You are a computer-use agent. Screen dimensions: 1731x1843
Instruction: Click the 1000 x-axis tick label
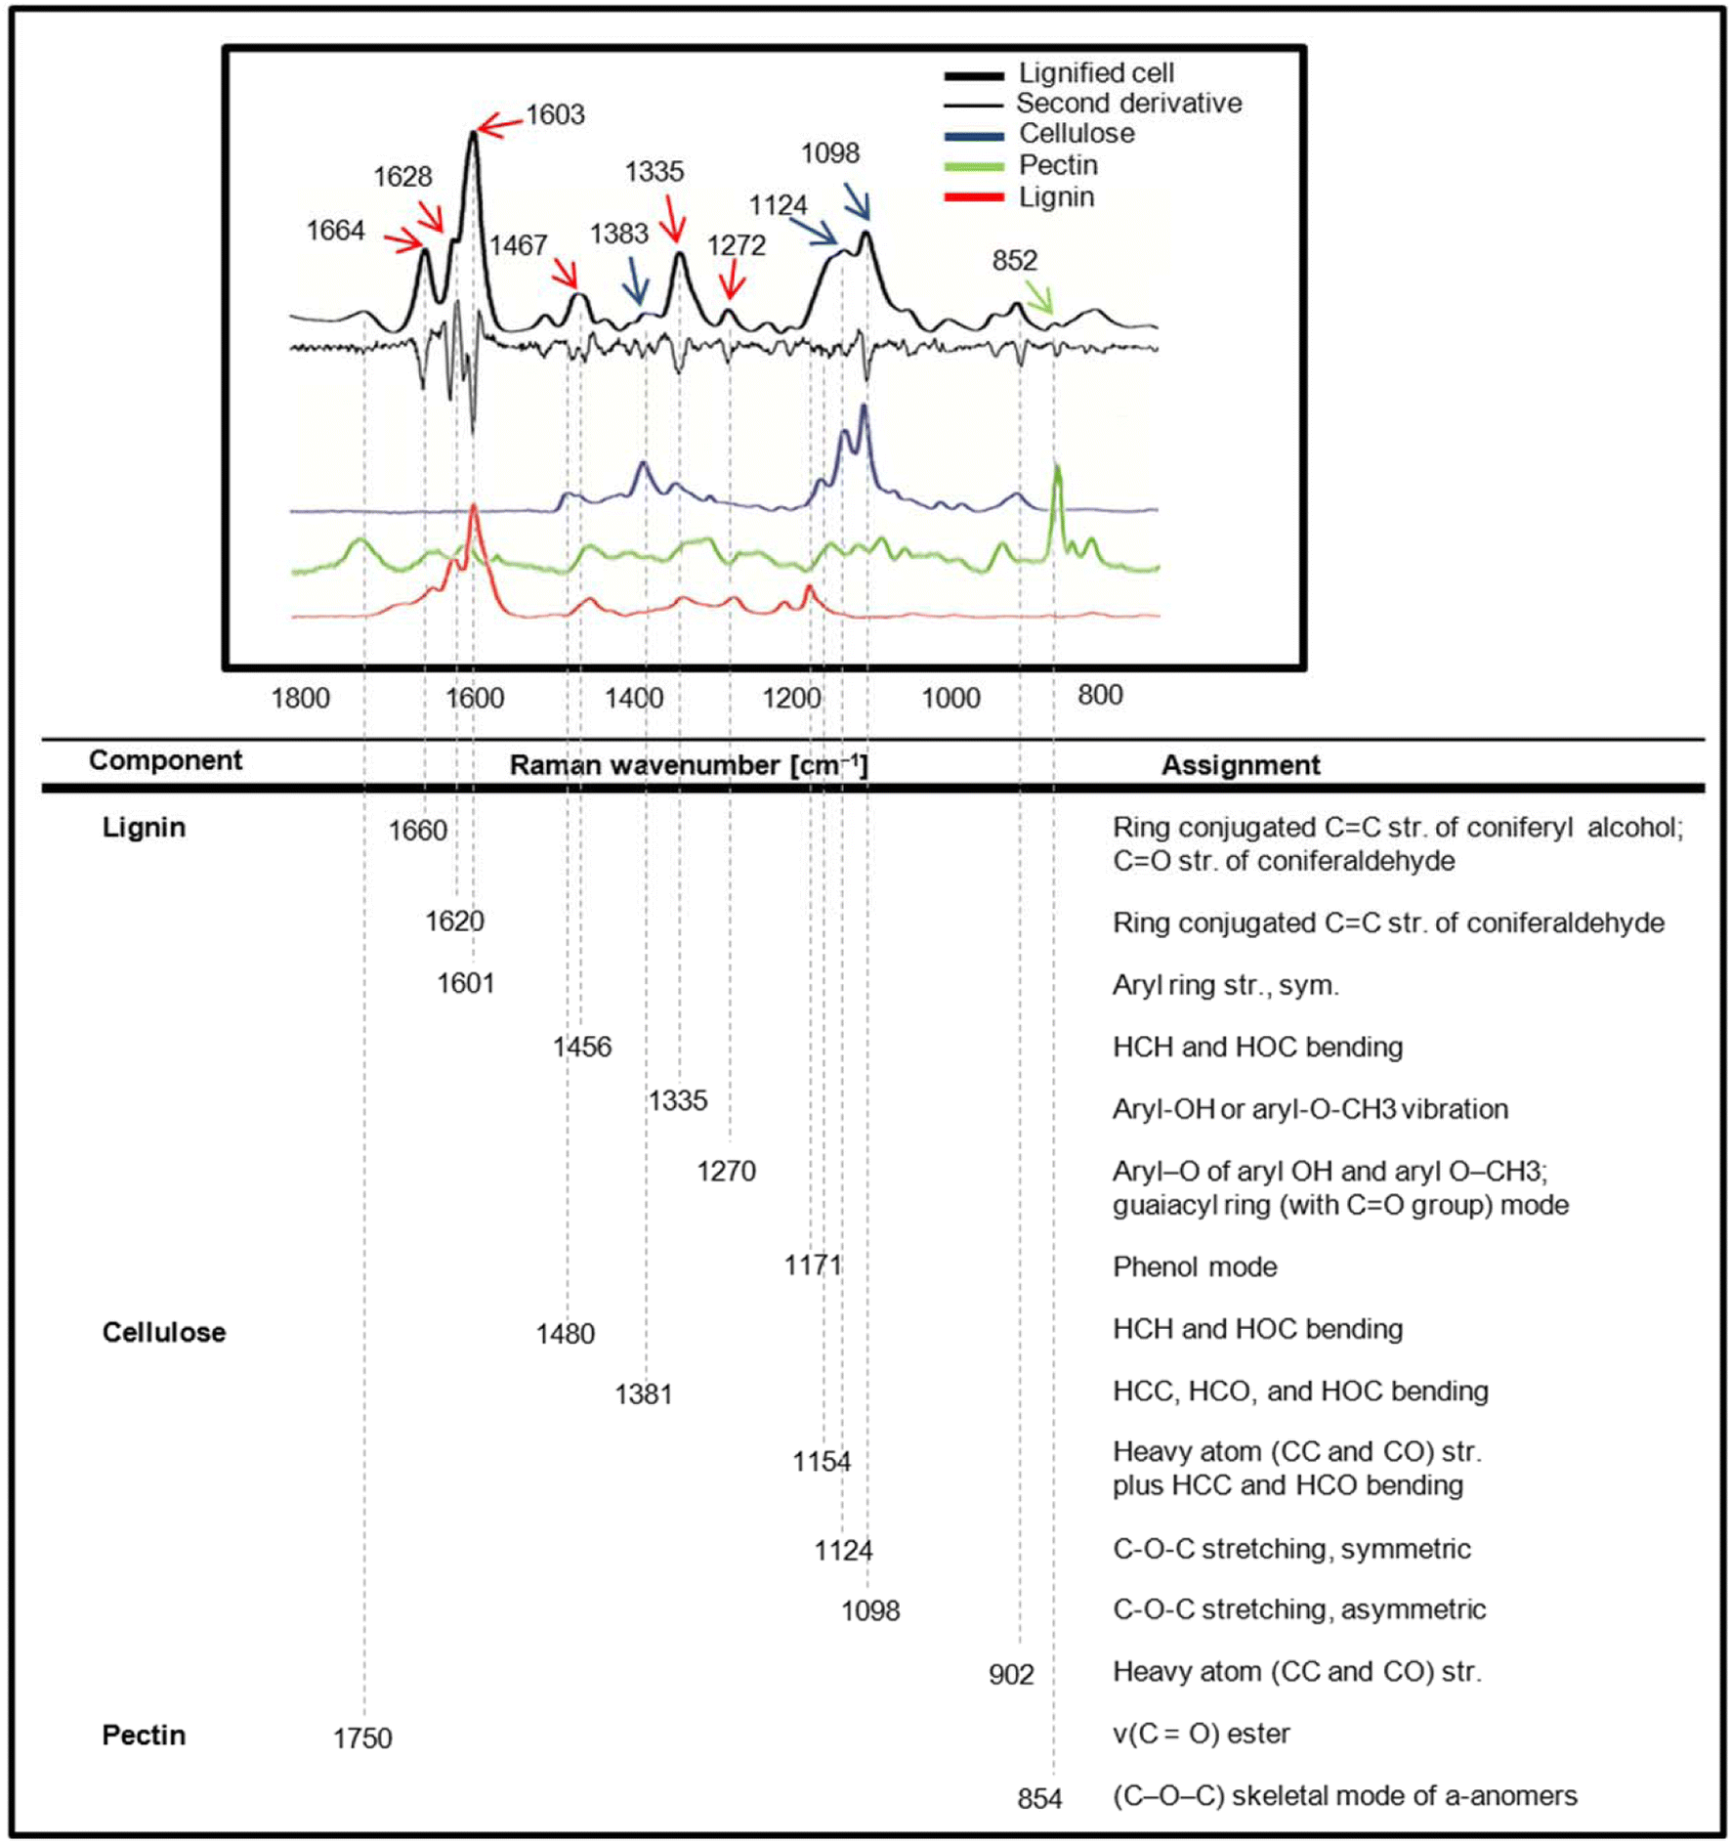(x=950, y=699)
